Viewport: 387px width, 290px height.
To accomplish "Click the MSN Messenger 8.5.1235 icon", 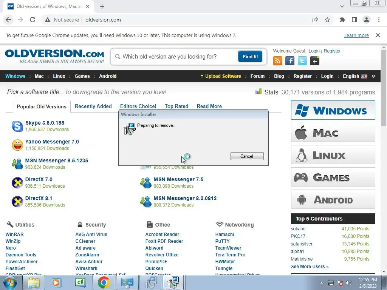I will 17,164.
